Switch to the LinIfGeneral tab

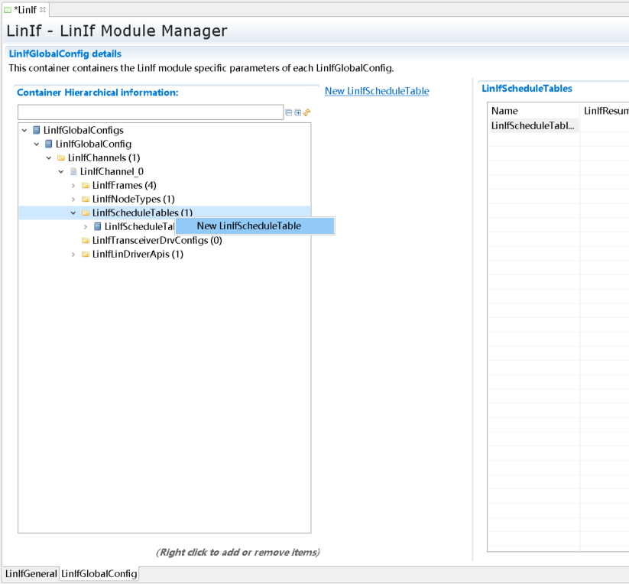pos(31,573)
